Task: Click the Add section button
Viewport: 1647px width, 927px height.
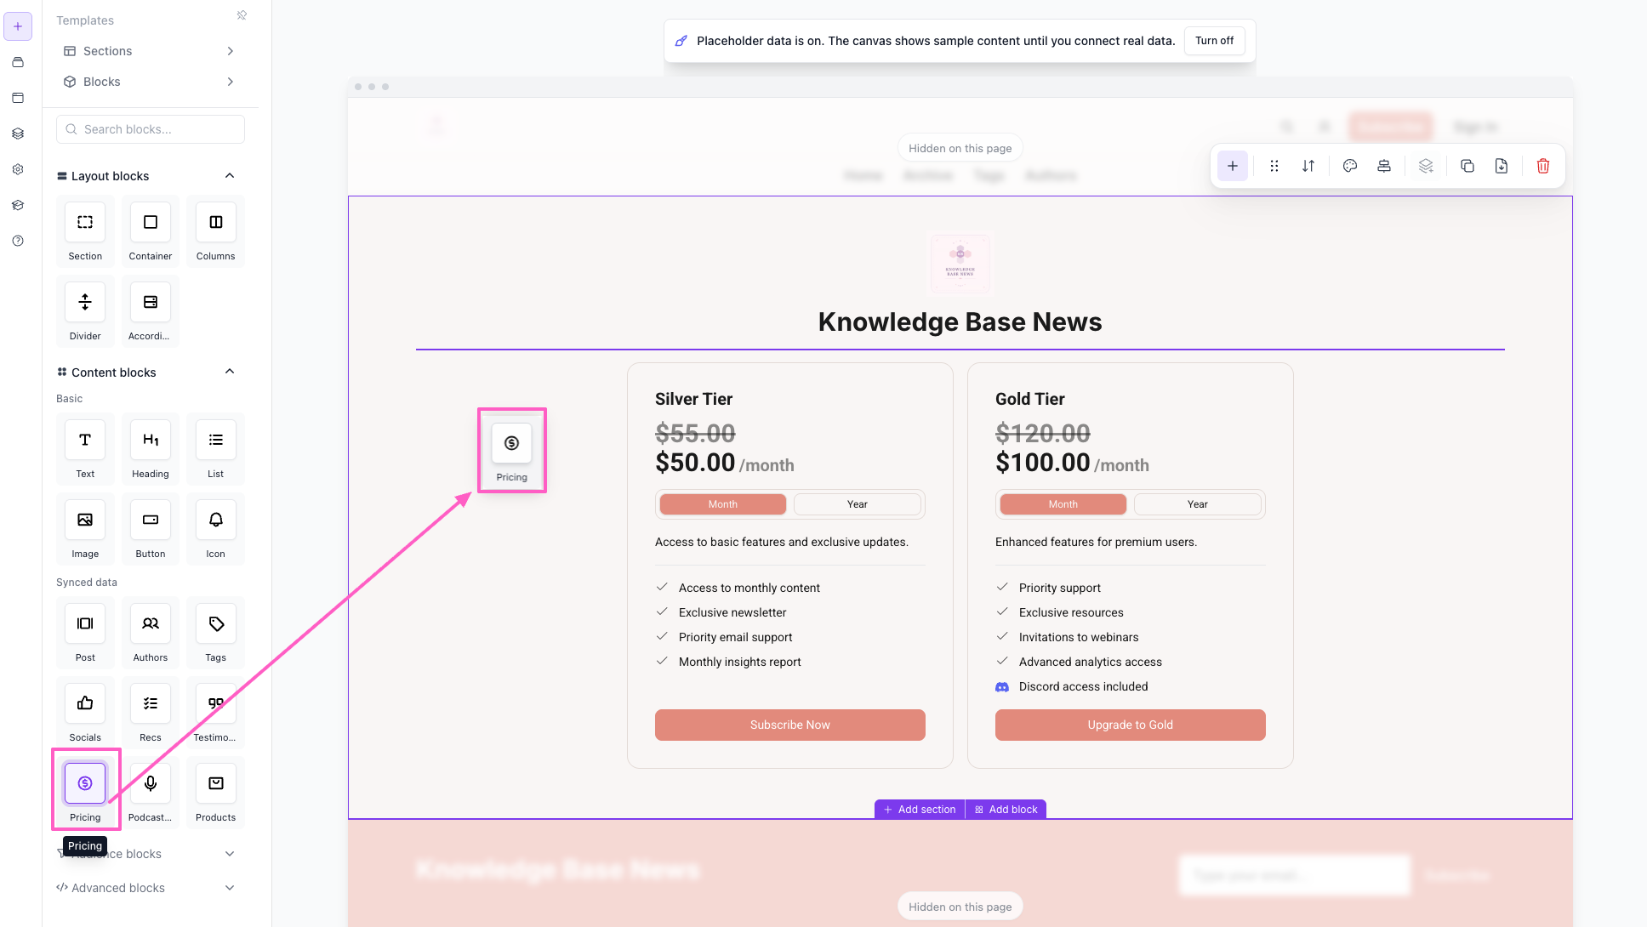Action: pos(920,810)
